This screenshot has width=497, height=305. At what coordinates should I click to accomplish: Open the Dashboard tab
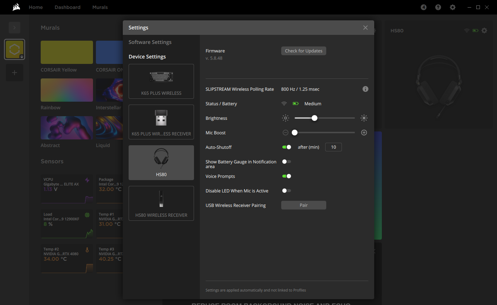point(68,7)
